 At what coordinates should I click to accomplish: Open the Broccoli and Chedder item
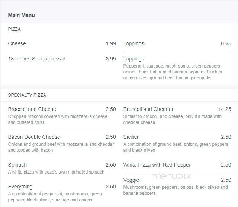click(177, 115)
